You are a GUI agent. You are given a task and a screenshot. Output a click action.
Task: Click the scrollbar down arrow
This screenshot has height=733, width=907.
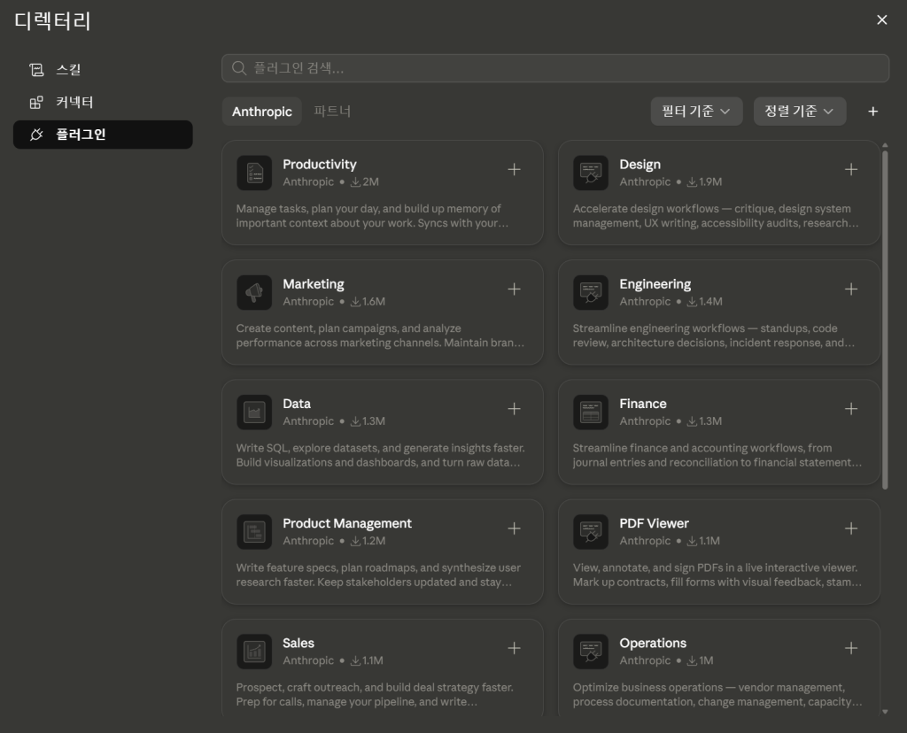[885, 712]
